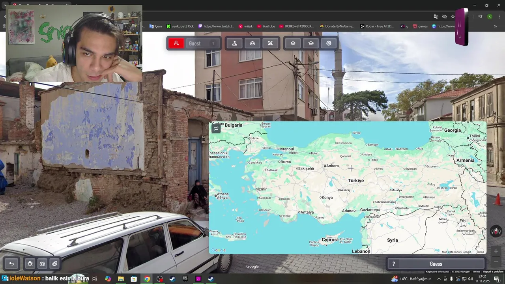This screenshot has height=284, width=505.
Task: Zoom in Street View with plus button
Action: click(496, 251)
